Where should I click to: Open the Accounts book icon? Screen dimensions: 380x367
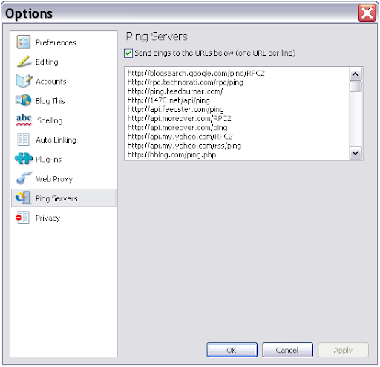24,81
